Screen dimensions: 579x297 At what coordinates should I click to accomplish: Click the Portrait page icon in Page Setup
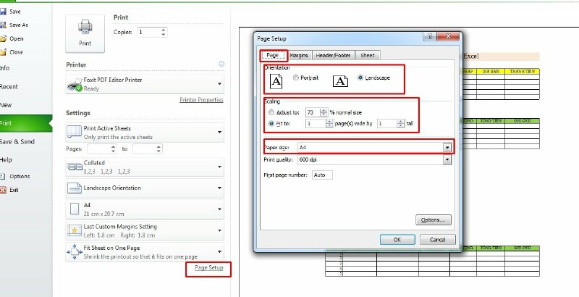click(x=276, y=81)
